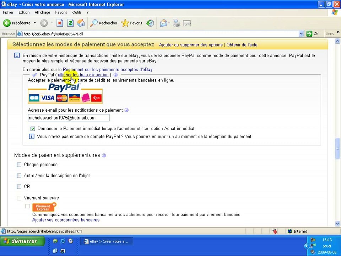Click help icon beside 'Adresse e-mail' label
This screenshot has height=256, width=341.
click(x=126, y=110)
